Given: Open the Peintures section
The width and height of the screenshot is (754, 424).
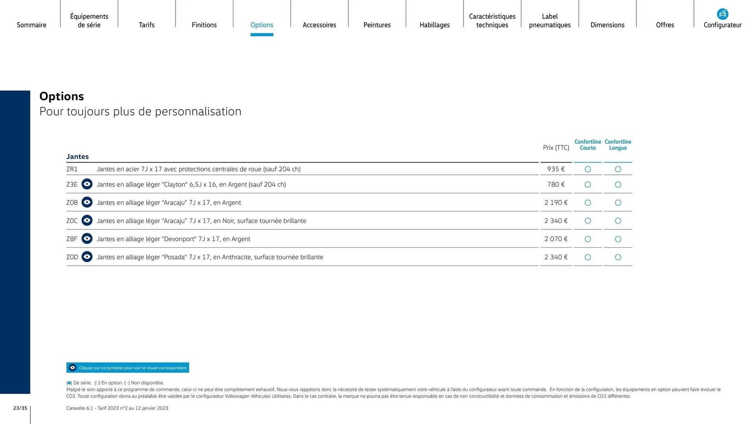Looking at the screenshot, I should (x=377, y=25).
